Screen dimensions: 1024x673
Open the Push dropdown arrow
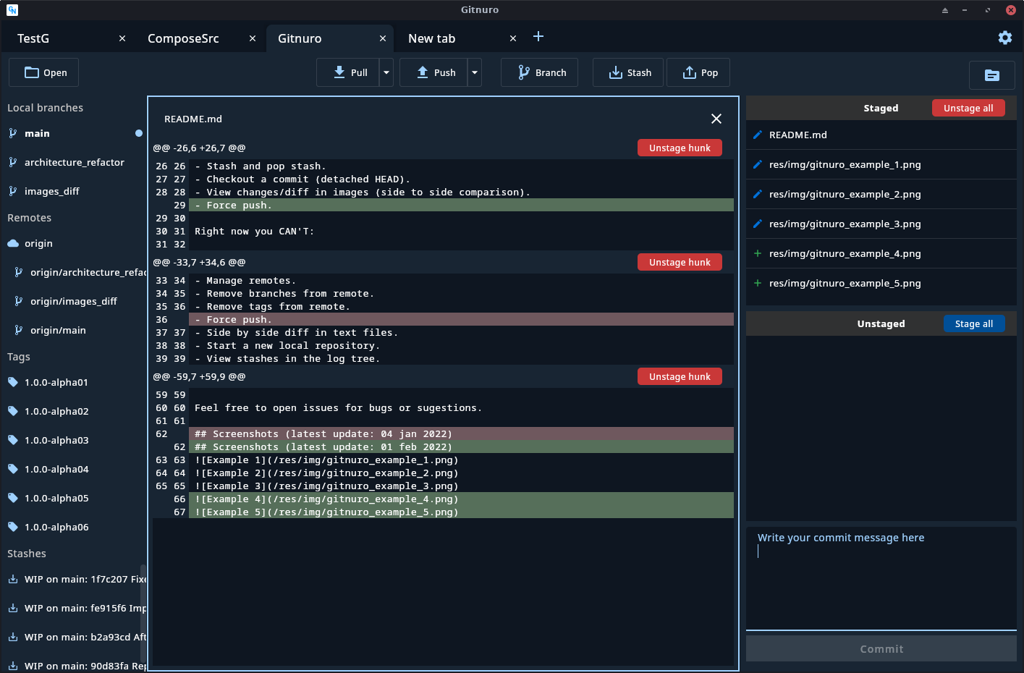(x=475, y=72)
